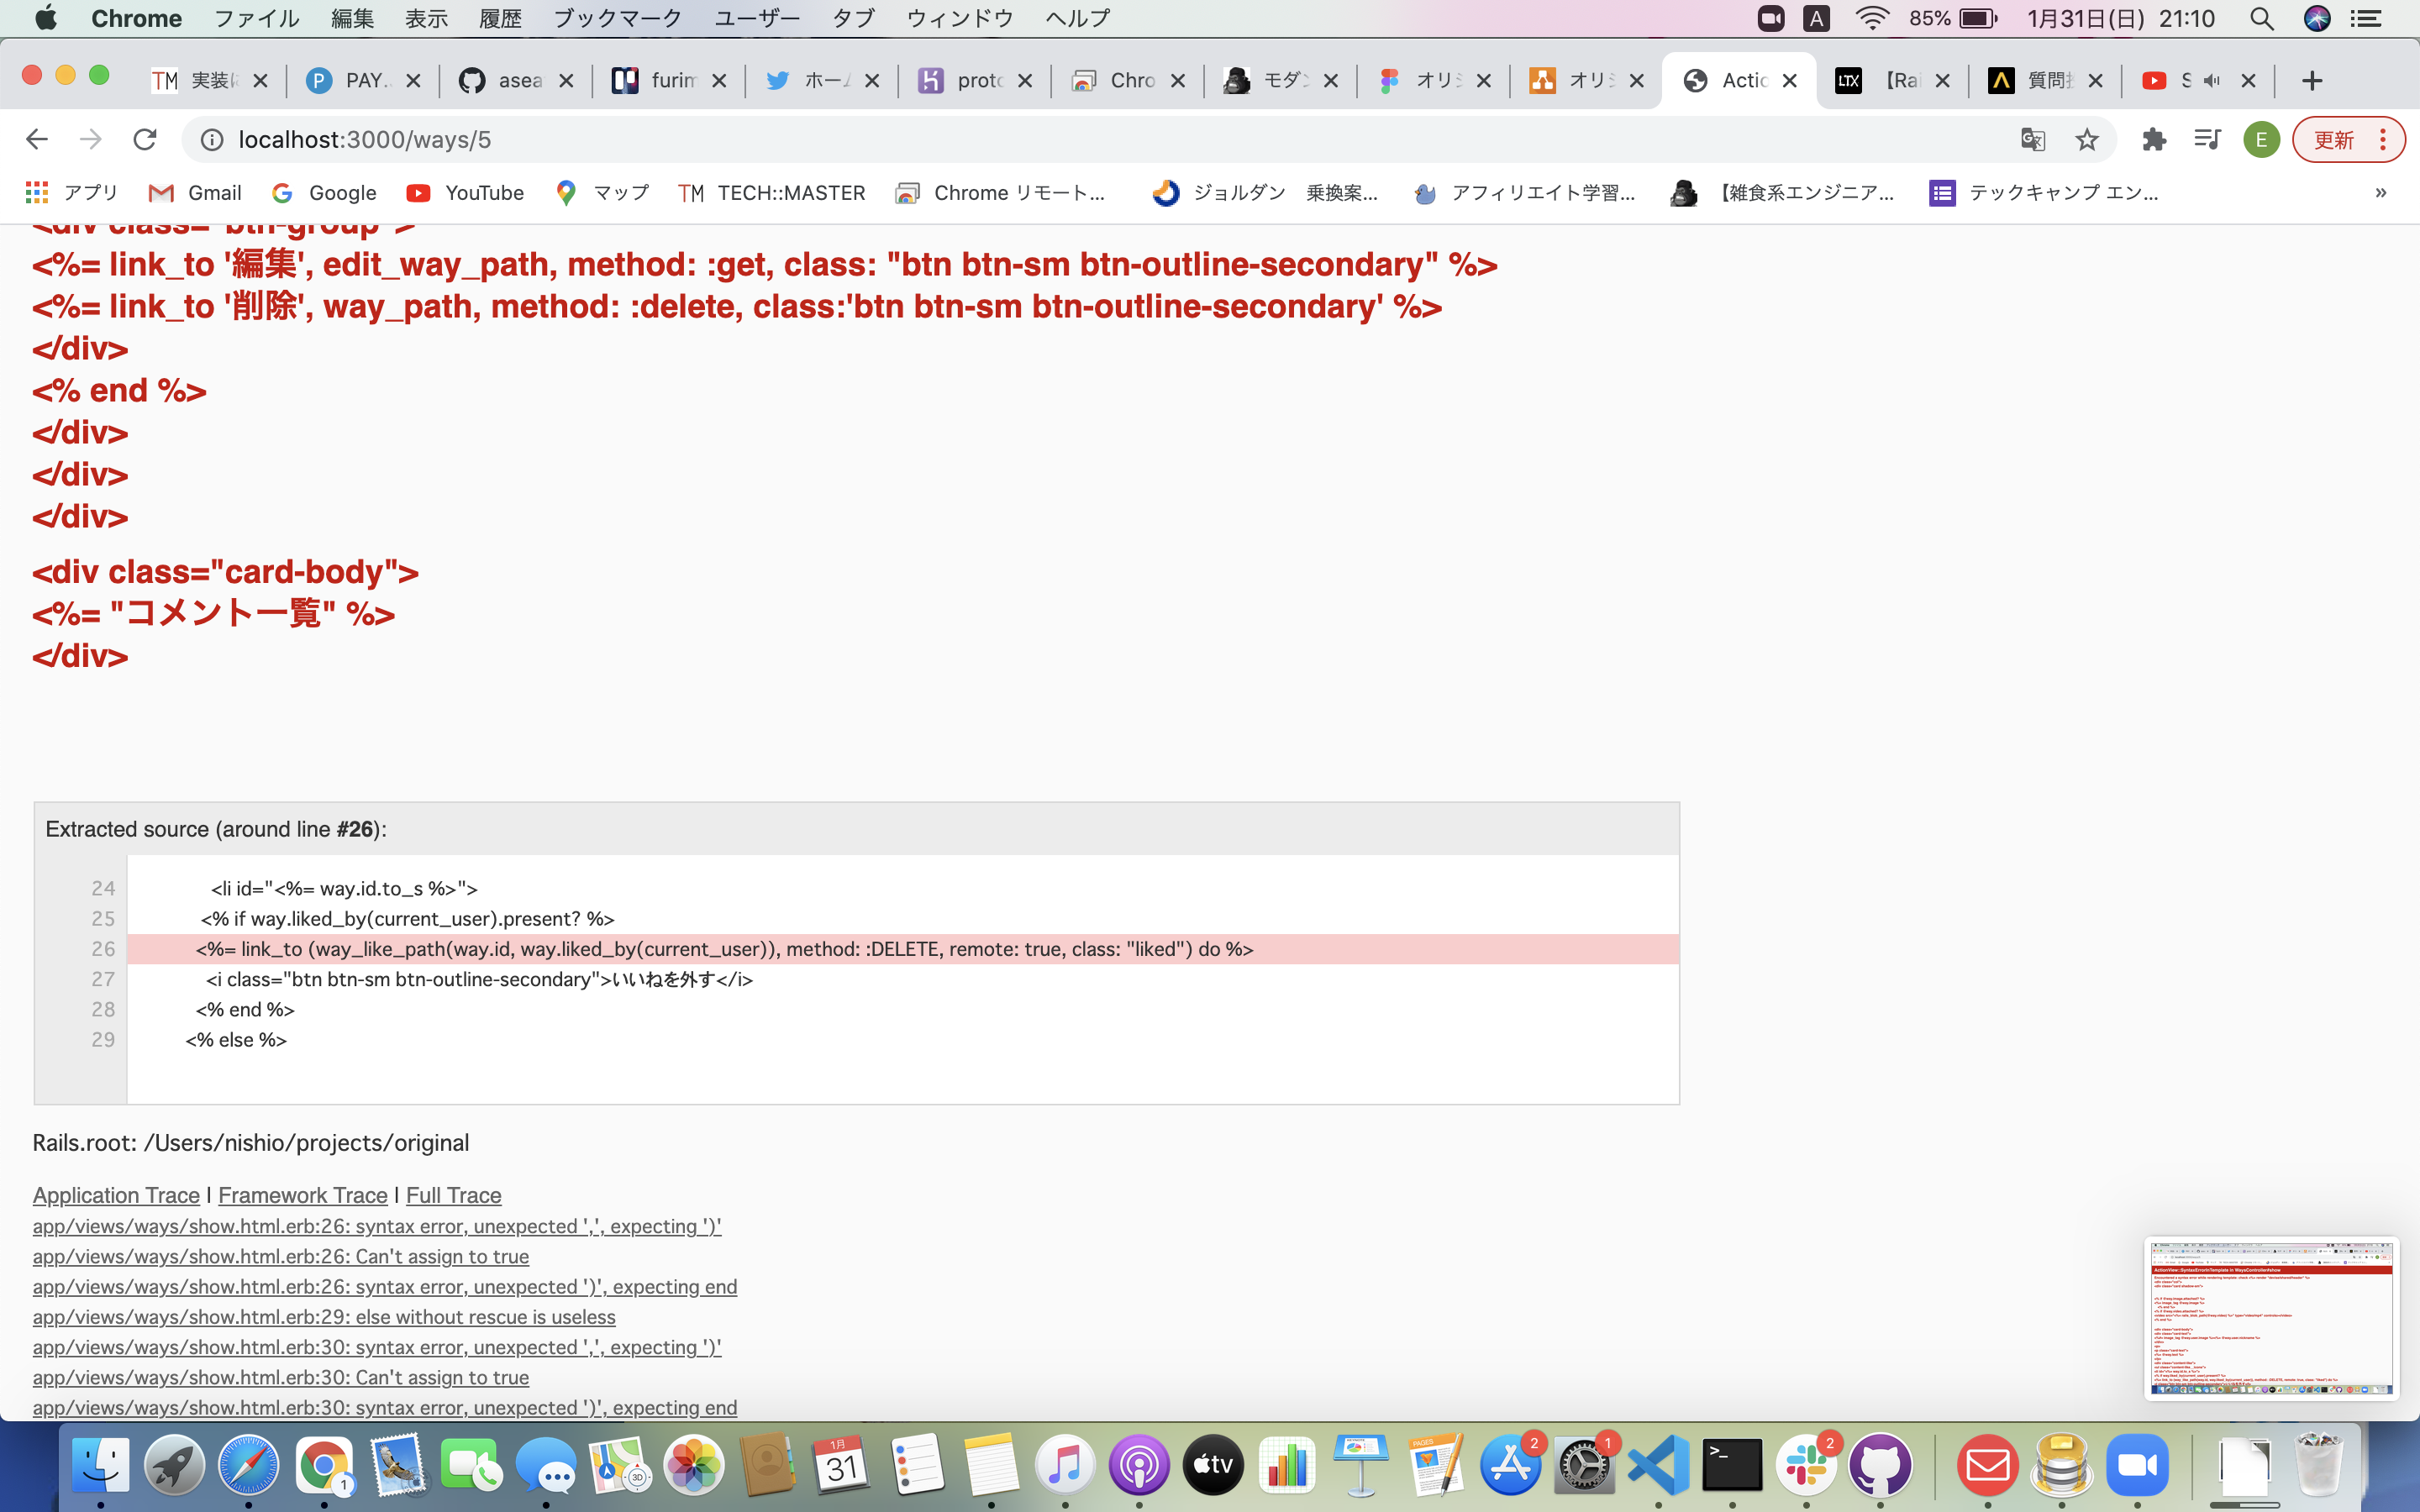Open the green E profile avatar
This screenshot has height=1512, width=2420.
click(2261, 139)
